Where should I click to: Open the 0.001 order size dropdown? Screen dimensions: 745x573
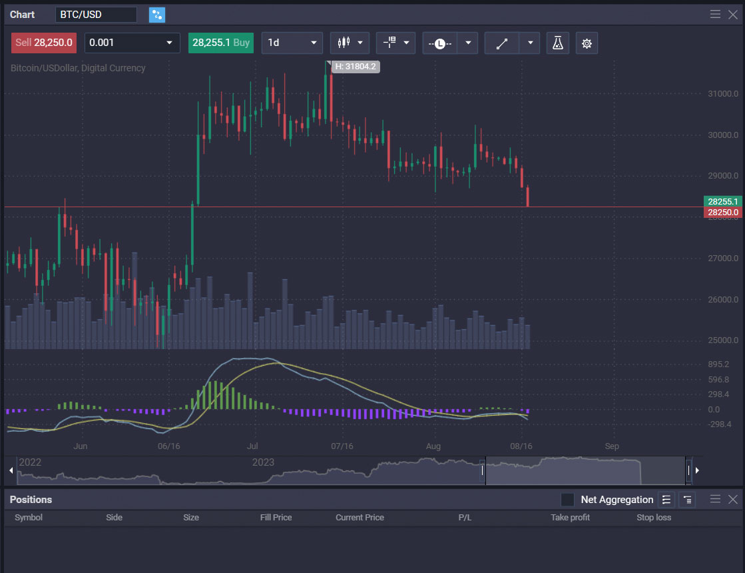[x=132, y=43]
